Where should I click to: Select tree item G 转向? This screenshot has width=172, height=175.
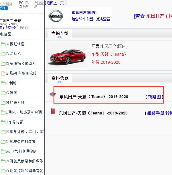coord(12,93)
